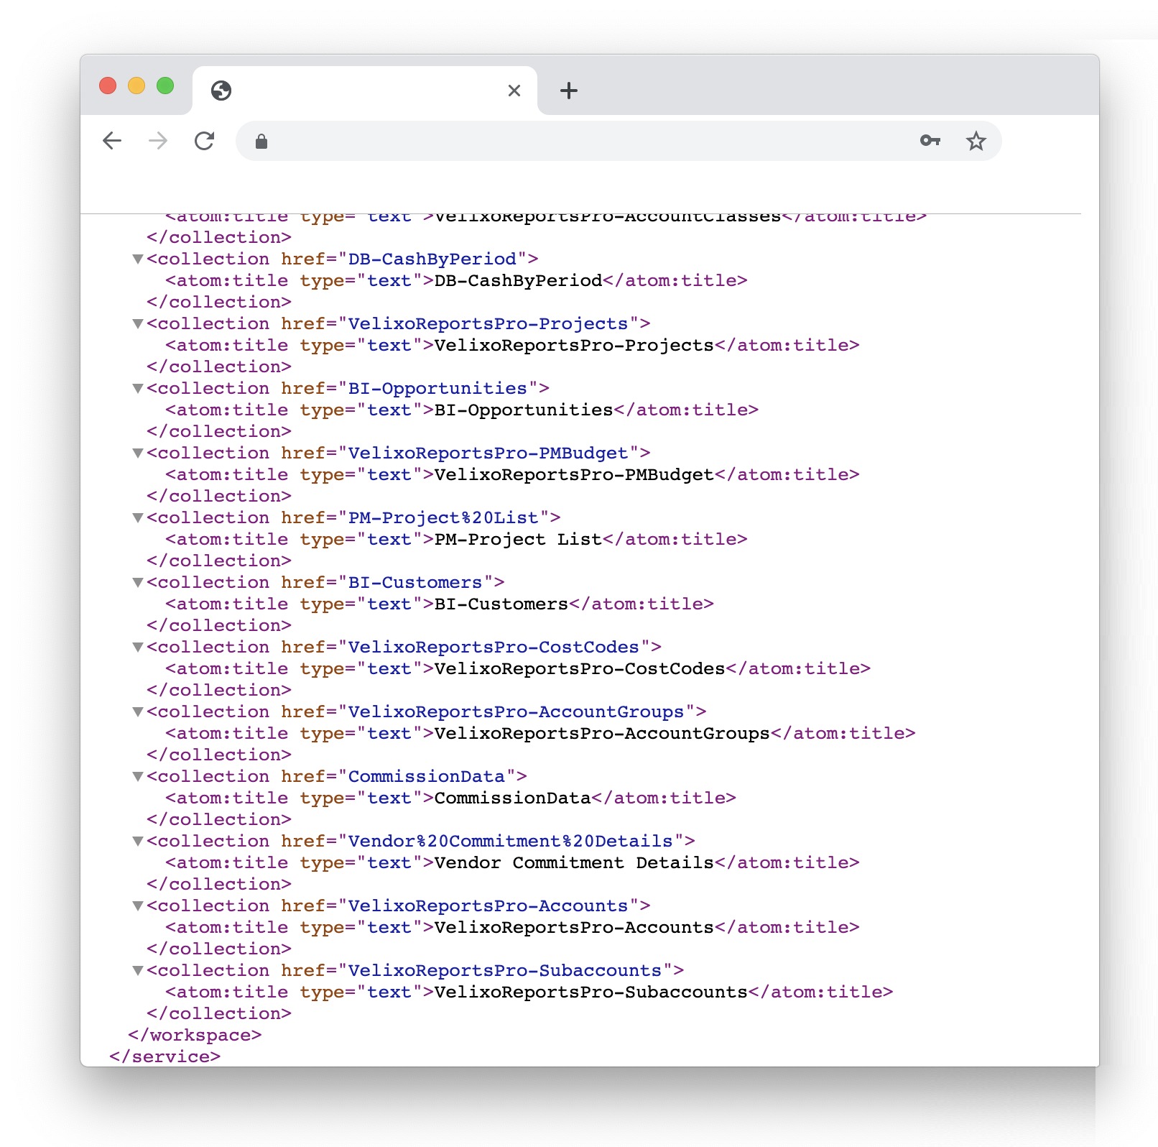Click the 'PM-Project List' title text
The width and height of the screenshot is (1158, 1147).
pyautogui.click(x=519, y=539)
